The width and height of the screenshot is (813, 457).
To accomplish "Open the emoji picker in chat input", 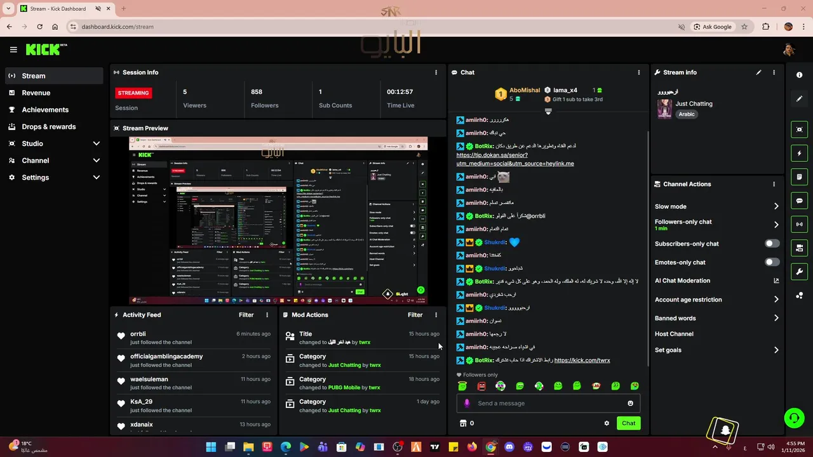I will point(630,403).
